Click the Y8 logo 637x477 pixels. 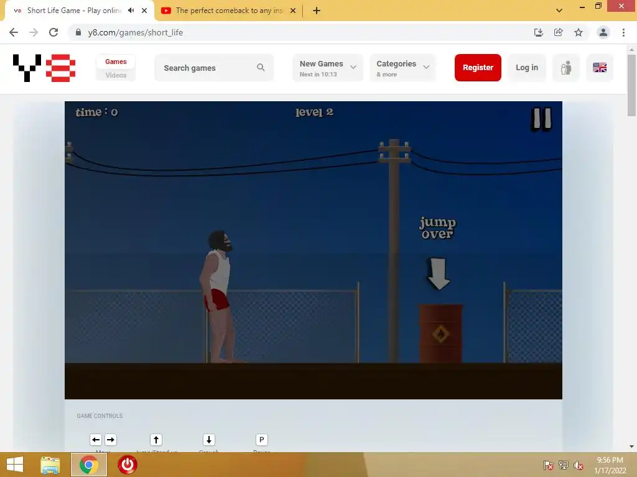44,68
